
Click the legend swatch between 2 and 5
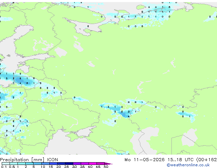point(29,164)
